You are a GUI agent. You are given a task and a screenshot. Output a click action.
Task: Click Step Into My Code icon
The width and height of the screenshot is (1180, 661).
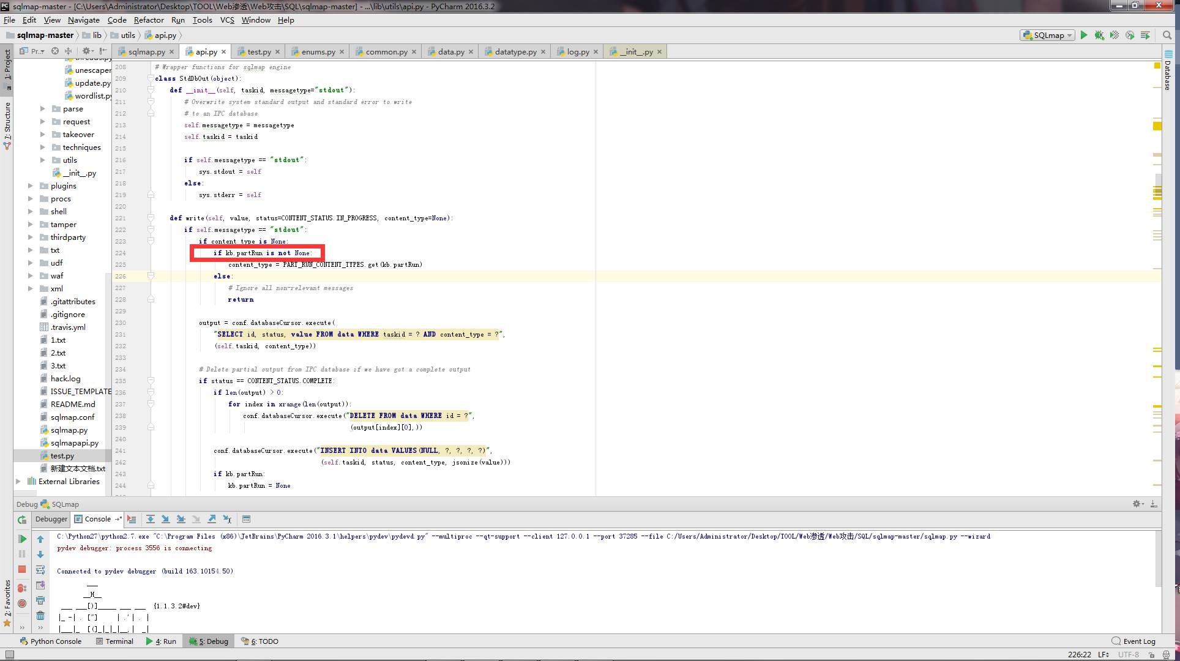181,520
